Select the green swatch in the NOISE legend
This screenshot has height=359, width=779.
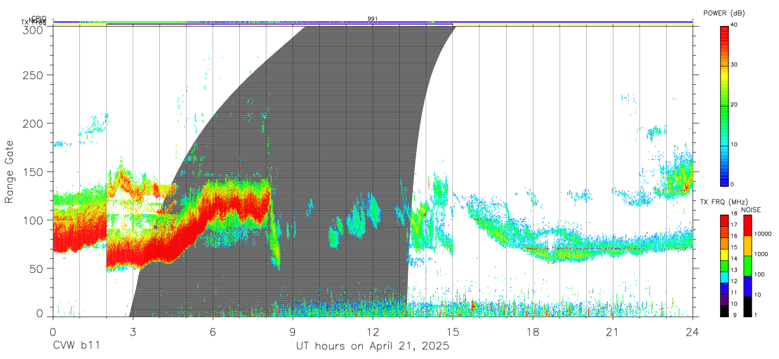(x=747, y=266)
